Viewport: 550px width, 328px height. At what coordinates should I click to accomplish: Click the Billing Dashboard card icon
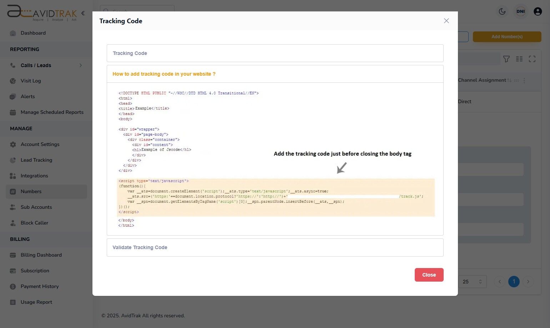click(x=13, y=255)
